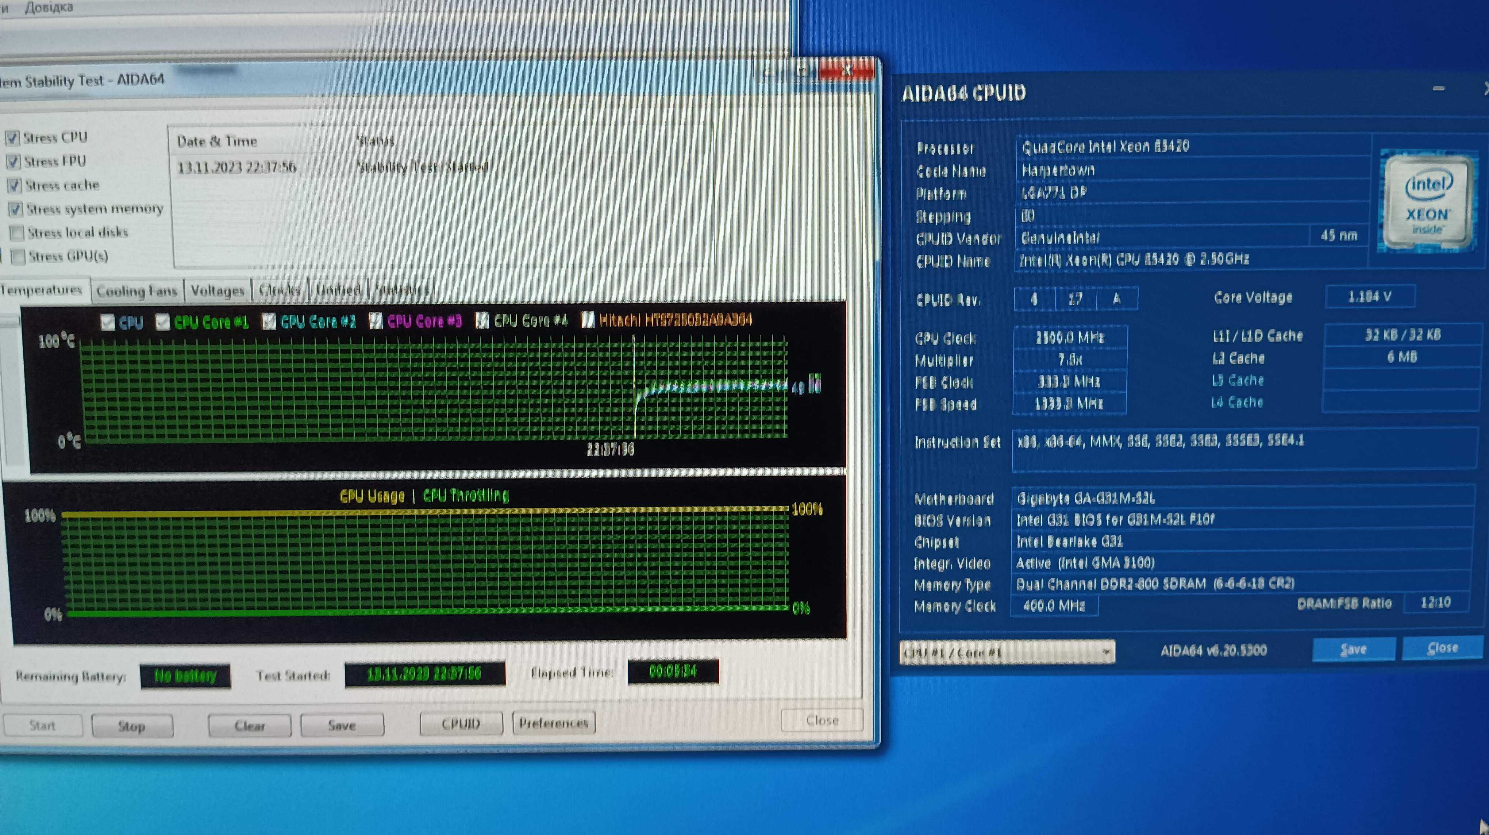Minimize the AIDA64 CPUID window
Image resolution: width=1489 pixels, height=835 pixels.
[1439, 89]
